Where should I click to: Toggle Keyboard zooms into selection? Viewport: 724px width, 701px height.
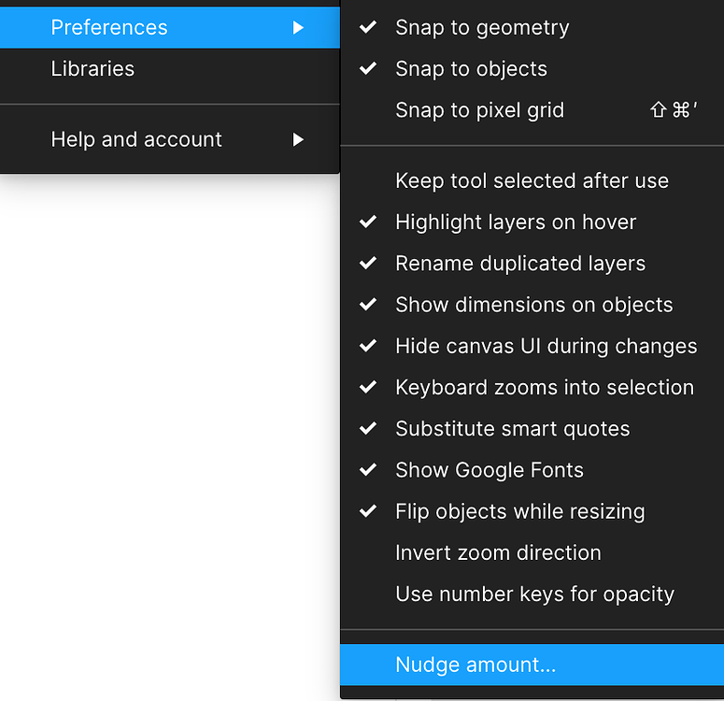pos(544,387)
